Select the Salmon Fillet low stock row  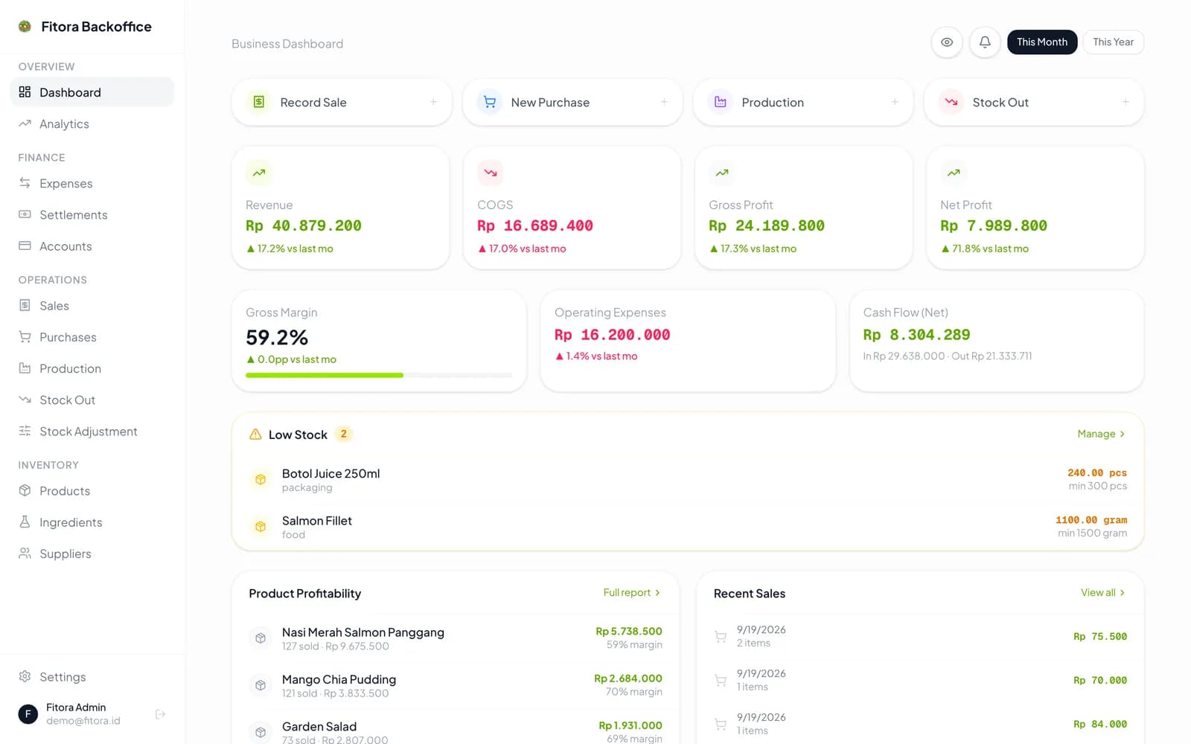(688, 527)
